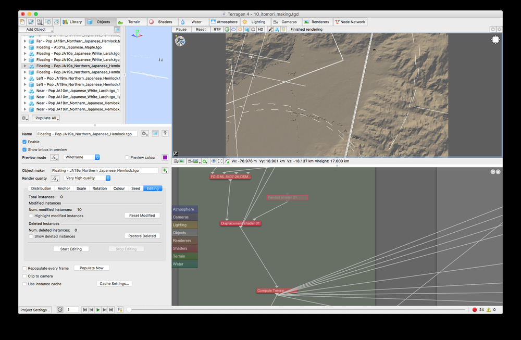
Task: Open the Node Network tab
Action: [350, 22]
